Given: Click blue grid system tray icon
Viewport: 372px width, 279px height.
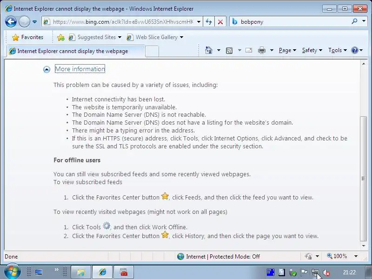Looking at the screenshot, I should [270, 272].
